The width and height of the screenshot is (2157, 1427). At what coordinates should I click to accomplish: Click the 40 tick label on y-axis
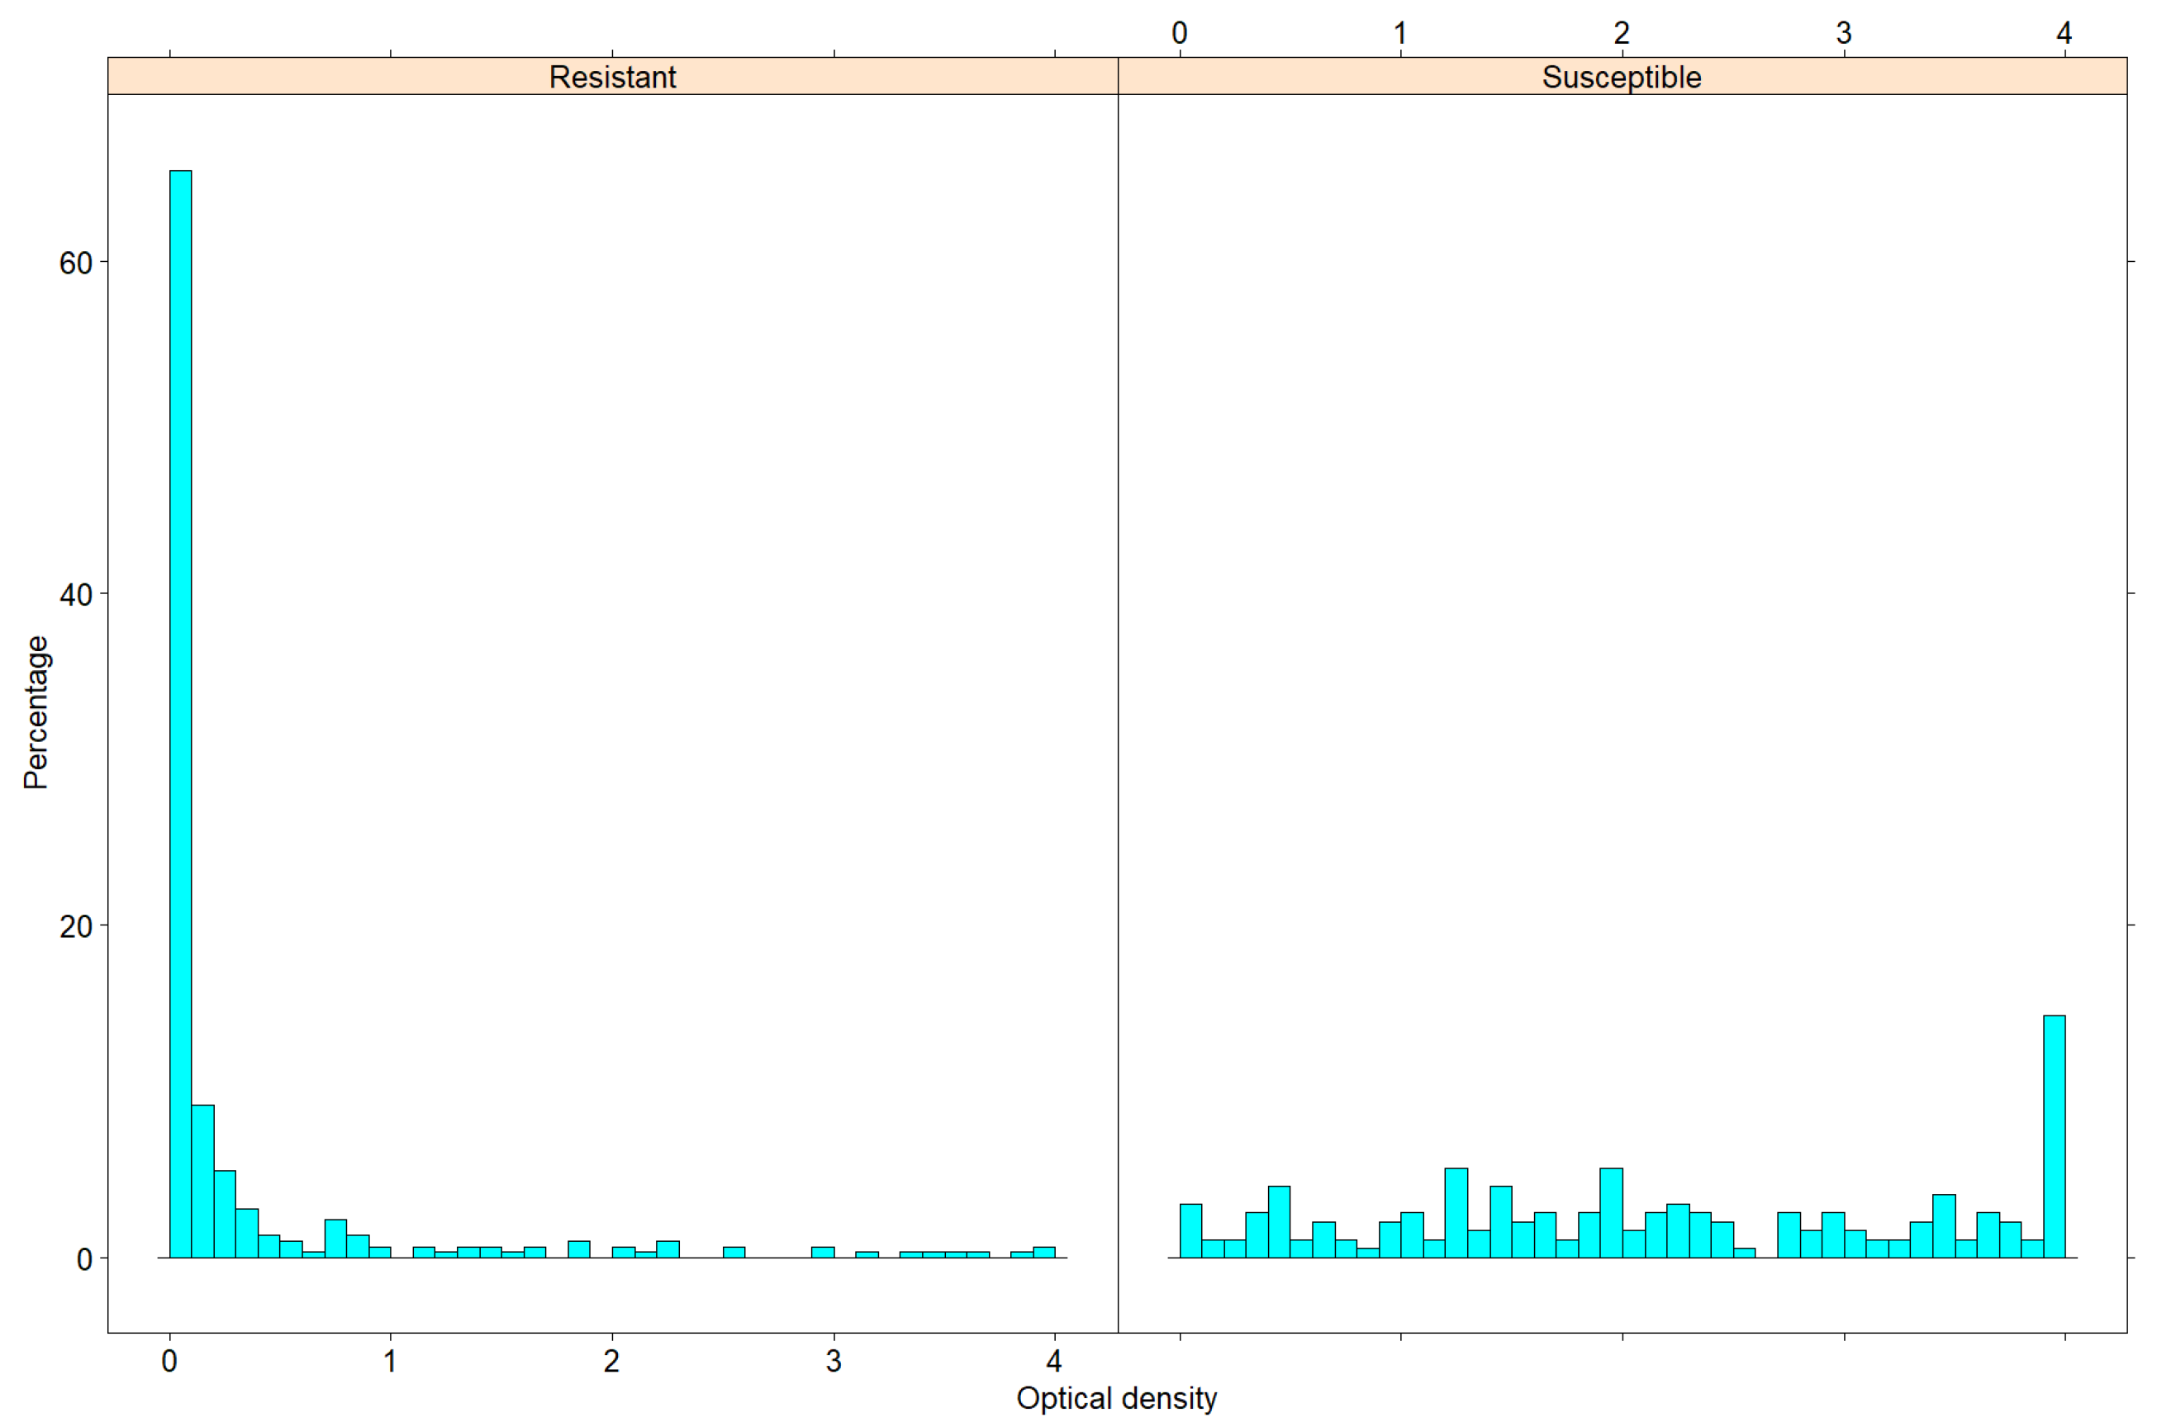coord(75,595)
